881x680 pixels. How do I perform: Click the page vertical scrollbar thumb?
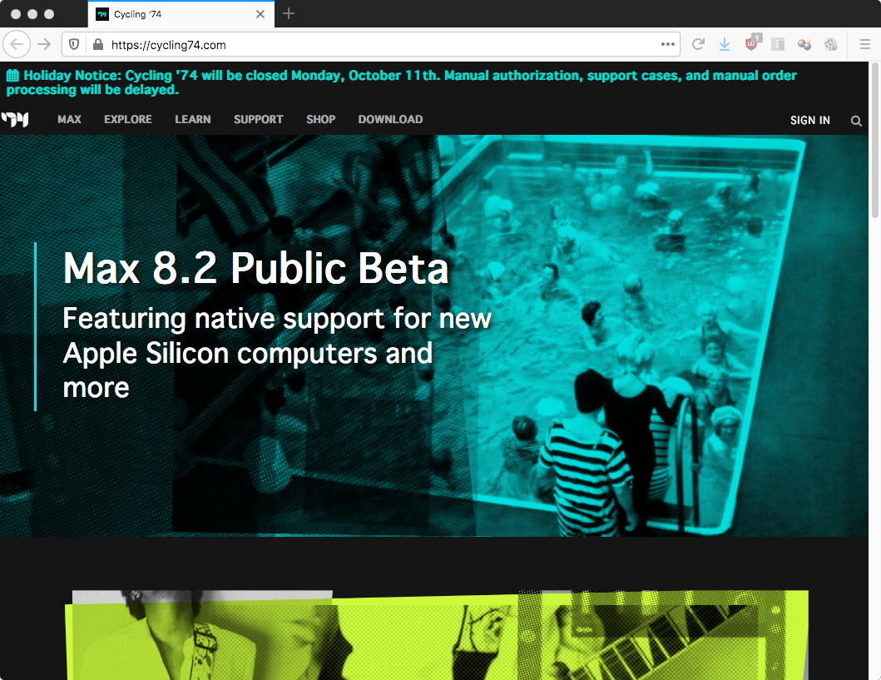pyautogui.click(x=874, y=141)
